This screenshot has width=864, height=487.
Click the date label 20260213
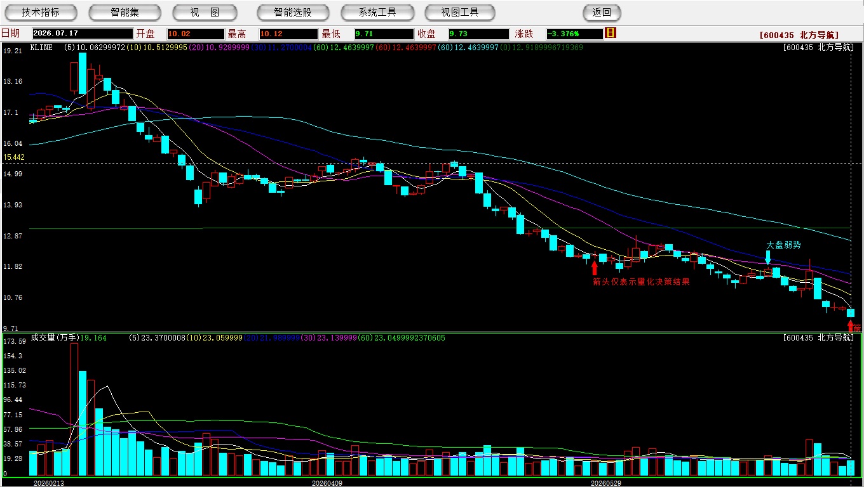coord(49,483)
